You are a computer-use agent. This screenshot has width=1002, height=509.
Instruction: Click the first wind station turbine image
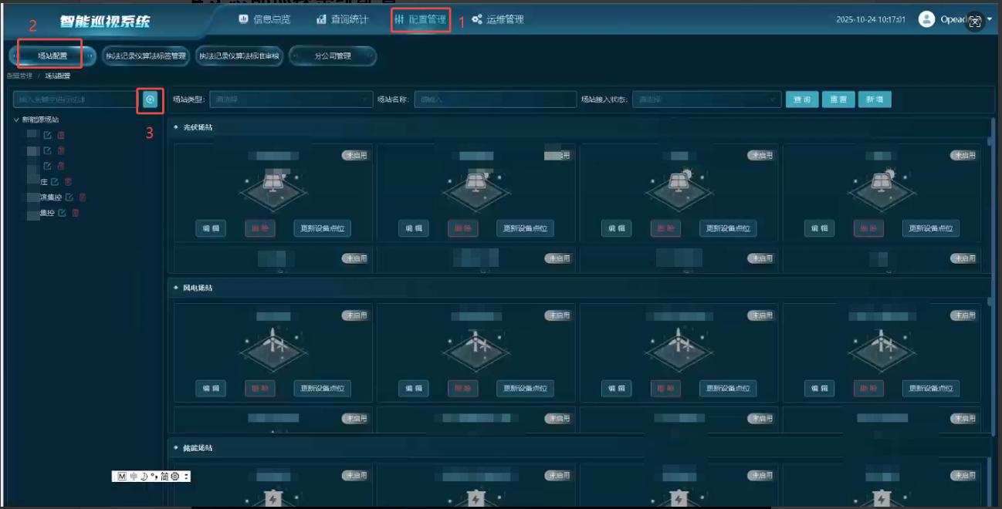(272, 344)
